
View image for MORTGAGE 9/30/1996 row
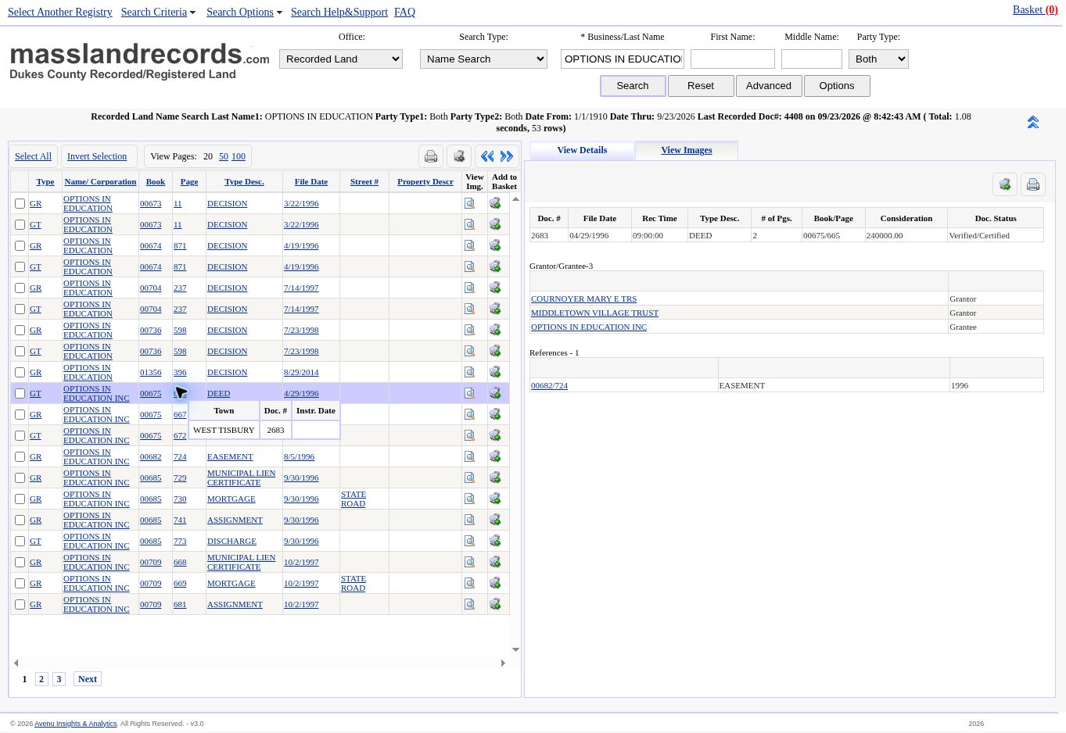(x=470, y=499)
